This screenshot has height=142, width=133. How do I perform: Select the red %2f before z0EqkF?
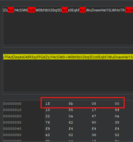point(65,10)
